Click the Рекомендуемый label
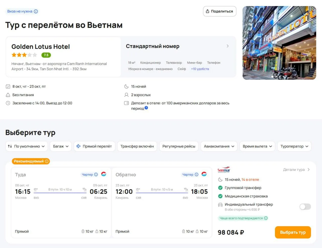The height and width of the screenshot is (248, 322). [x=31, y=161]
